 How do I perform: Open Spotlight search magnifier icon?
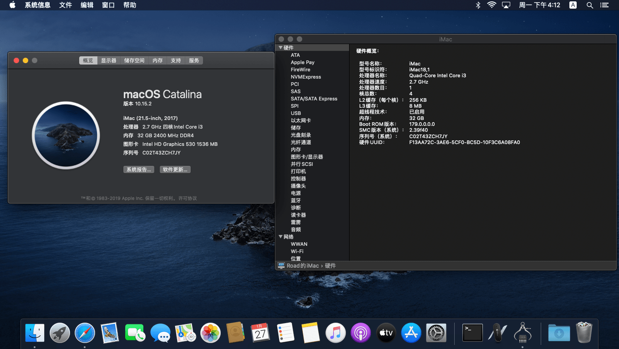coord(590,5)
